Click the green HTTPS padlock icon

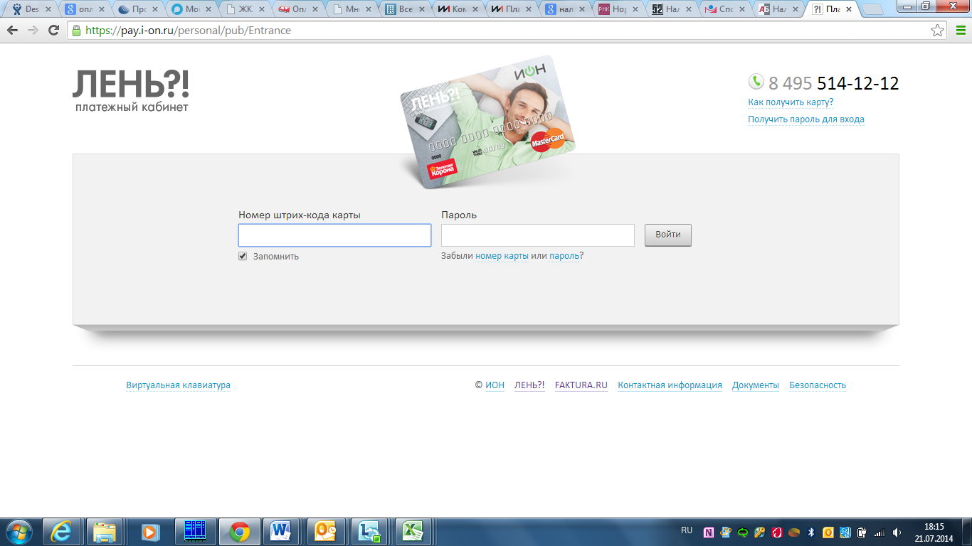76,31
